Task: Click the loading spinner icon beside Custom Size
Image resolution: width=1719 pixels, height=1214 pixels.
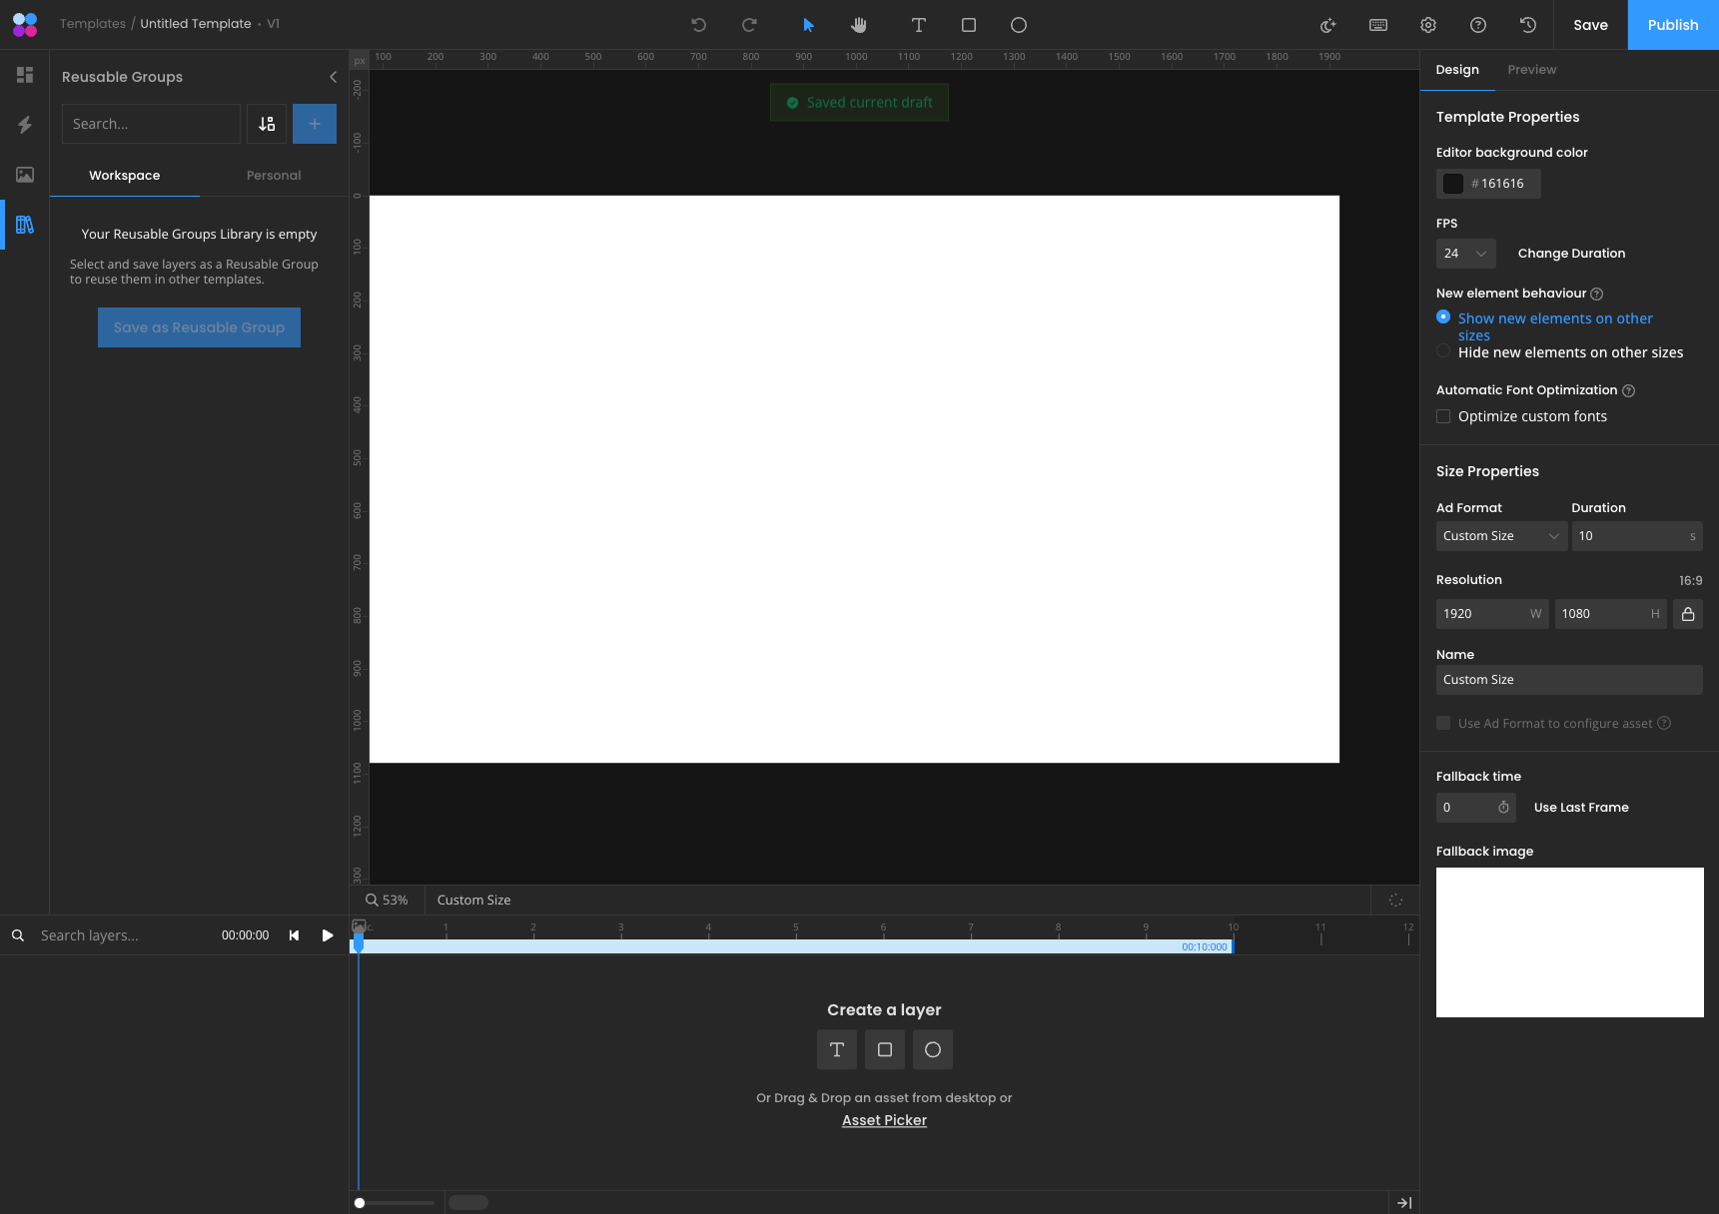Action: [x=1395, y=900]
